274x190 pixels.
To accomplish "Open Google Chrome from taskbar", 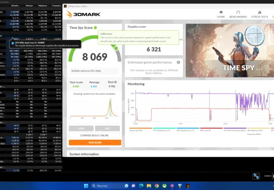I will coord(157,186).
